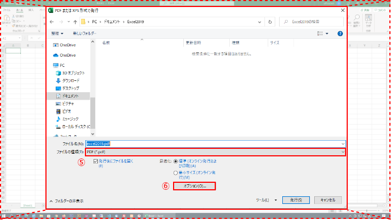Click the ドキュメント segment in the address path
391x220 pixels.
[112, 22]
